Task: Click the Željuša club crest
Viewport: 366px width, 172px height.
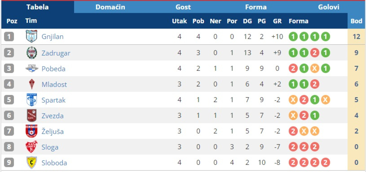Action: point(31,131)
